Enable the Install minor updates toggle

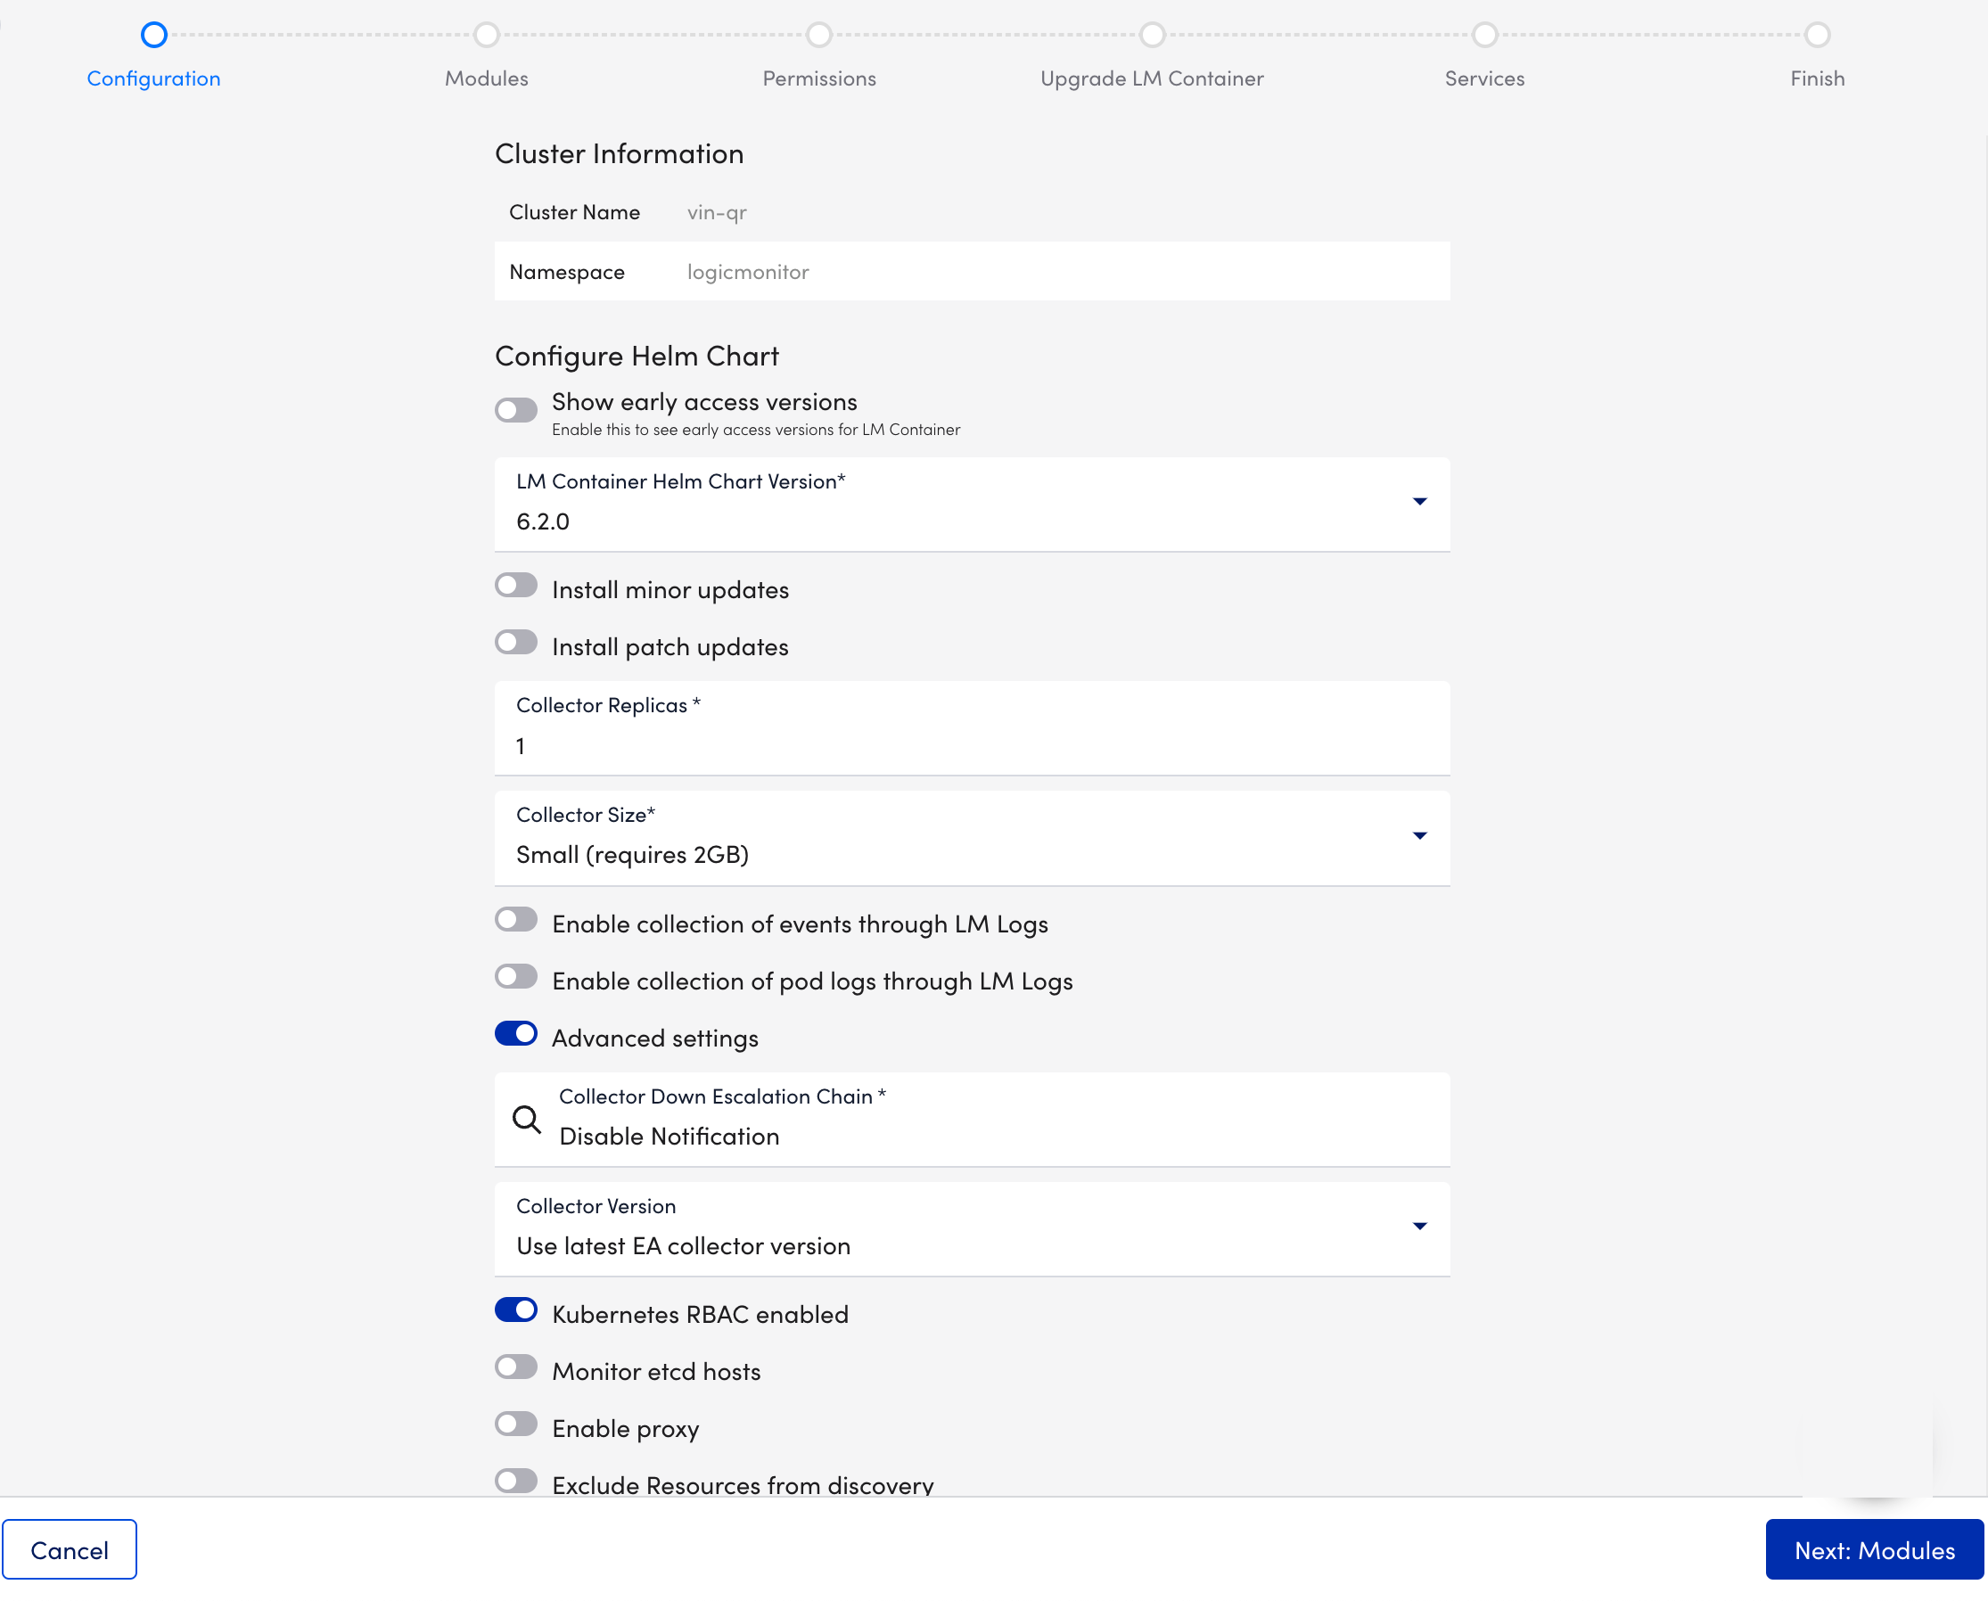[516, 587]
